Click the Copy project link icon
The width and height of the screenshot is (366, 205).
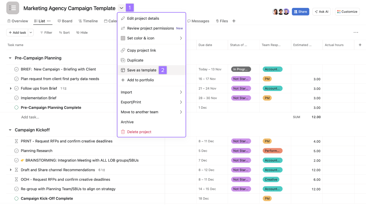123,50
